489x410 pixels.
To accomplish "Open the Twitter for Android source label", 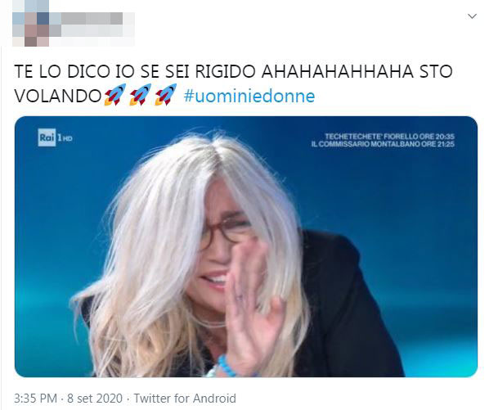I will [185, 399].
